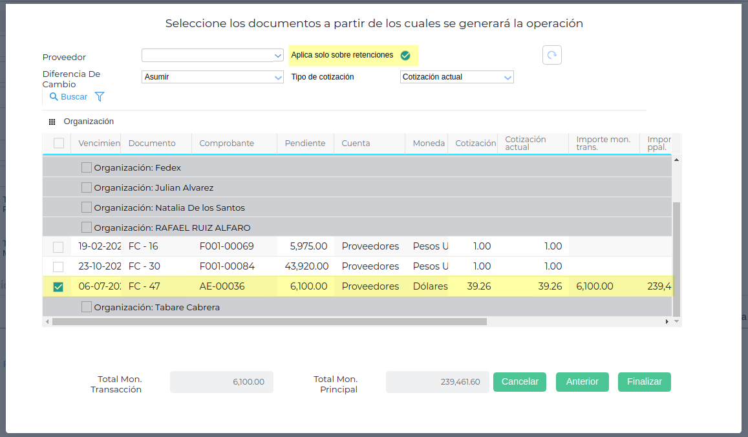Image resolution: width=748 pixels, height=437 pixels.
Task: Uncheck the FC - 47 row checkbox
Action: tap(58, 286)
